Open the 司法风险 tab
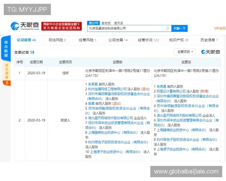The height and width of the screenshot is (181, 226). point(57,40)
